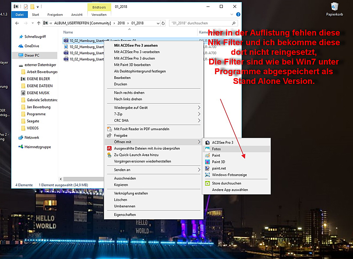
Task: Expand the CRC SHA submenu arrow
Action: click(199, 120)
